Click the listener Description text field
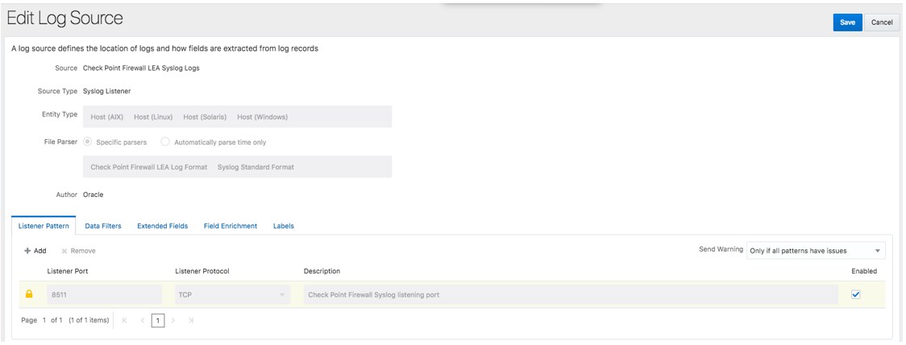This screenshot has width=906, height=345. 571,295
